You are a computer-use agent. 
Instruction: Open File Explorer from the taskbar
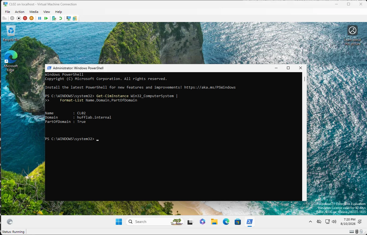pyautogui.click(x=214, y=222)
